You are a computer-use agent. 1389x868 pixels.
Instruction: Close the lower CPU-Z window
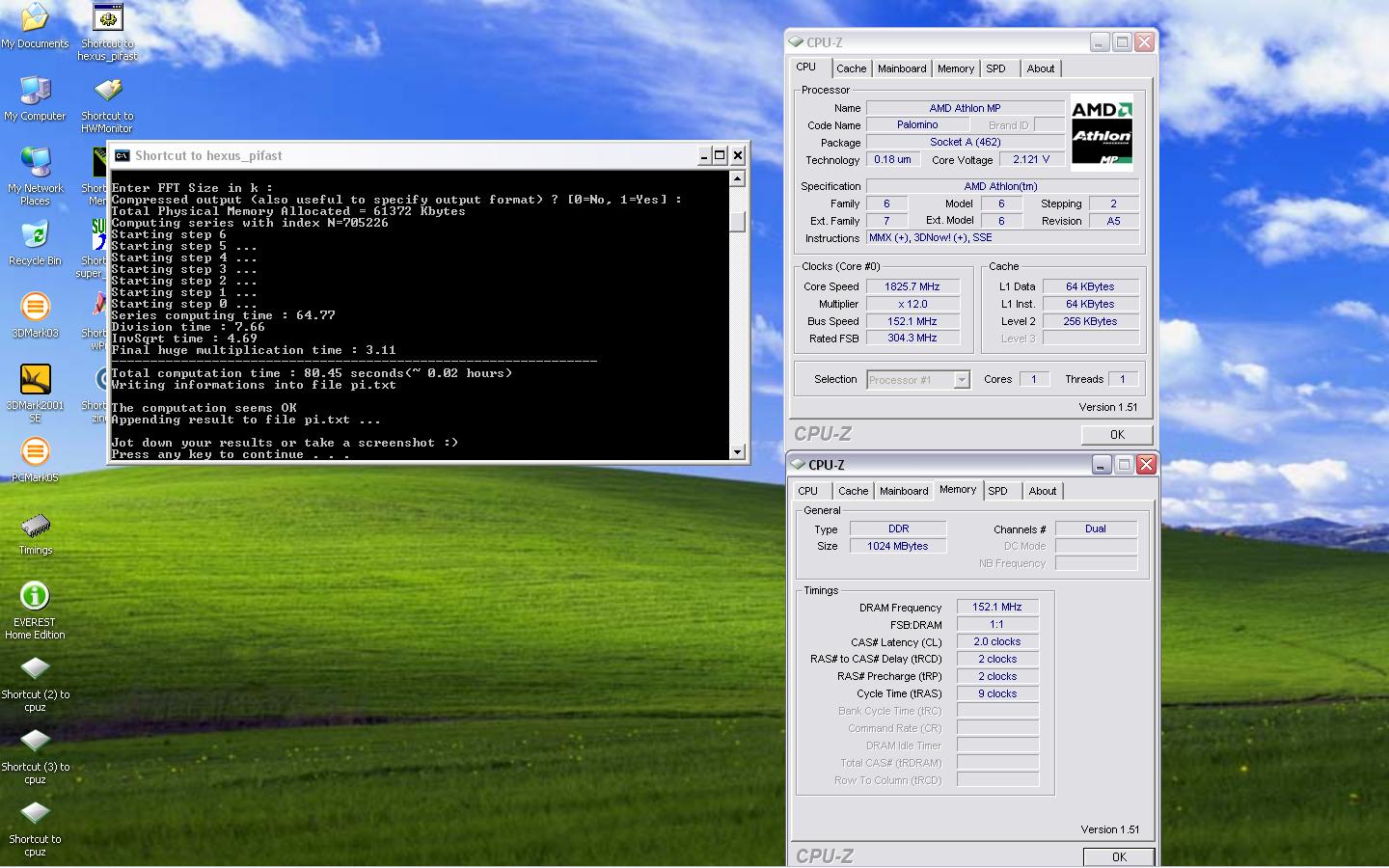click(1146, 464)
